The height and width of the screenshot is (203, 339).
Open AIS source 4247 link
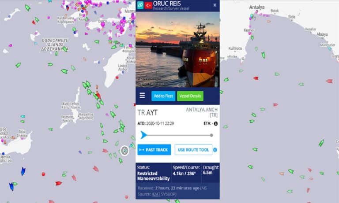coord(156,194)
